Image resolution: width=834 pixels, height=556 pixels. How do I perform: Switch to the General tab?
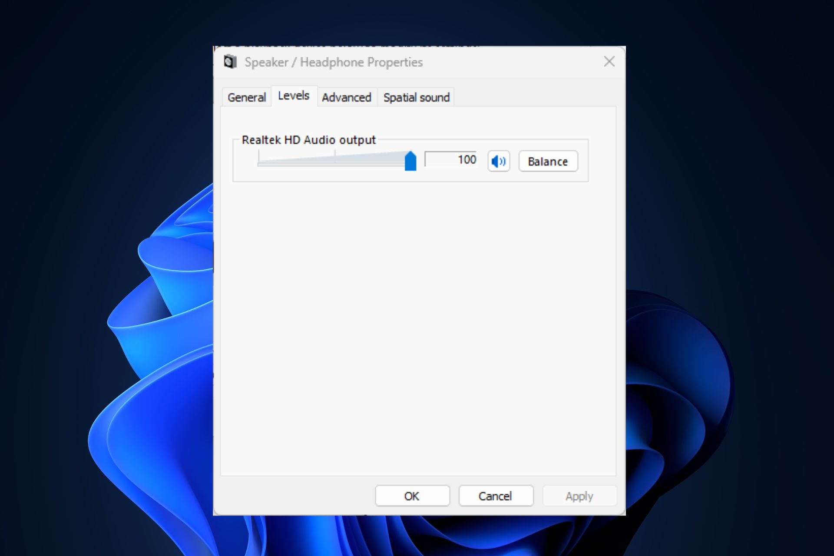[x=247, y=97]
